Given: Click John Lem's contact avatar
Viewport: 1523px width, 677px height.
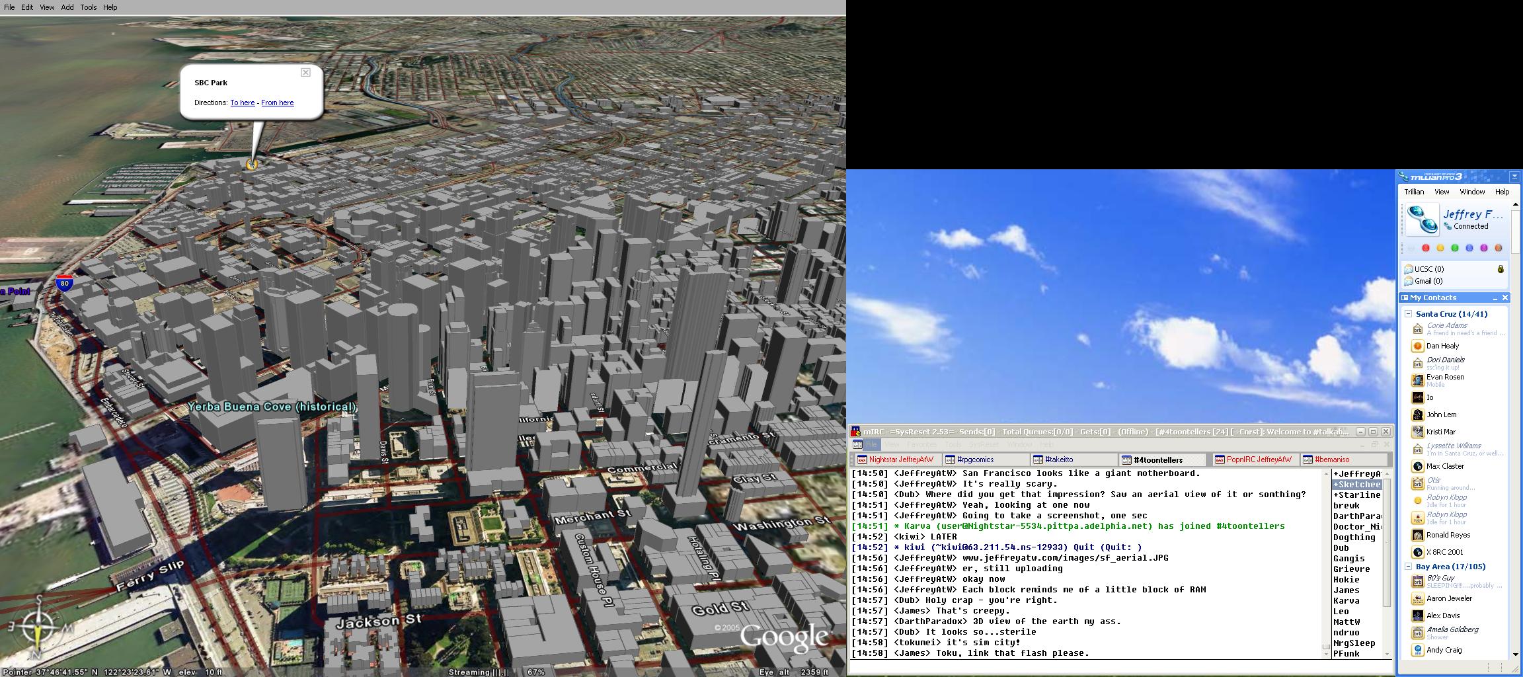Looking at the screenshot, I should tap(1417, 415).
